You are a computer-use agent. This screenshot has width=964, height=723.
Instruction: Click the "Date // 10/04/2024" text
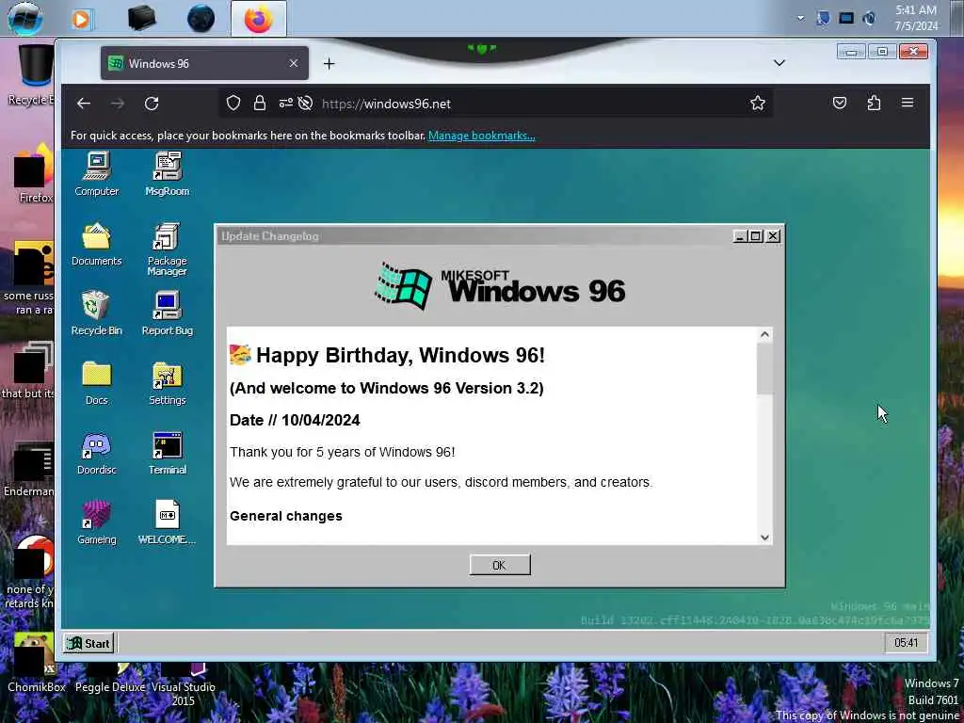[295, 420]
